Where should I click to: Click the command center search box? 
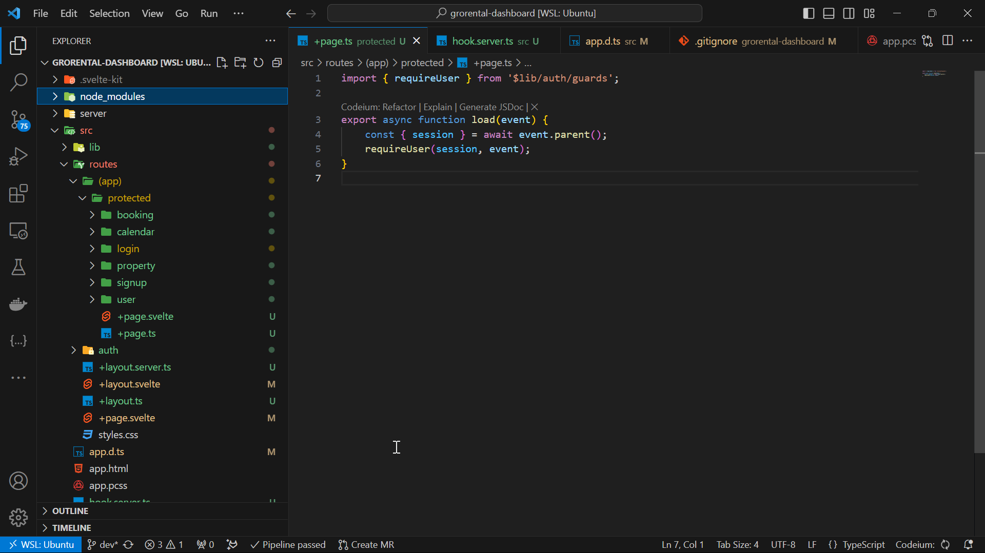point(515,13)
